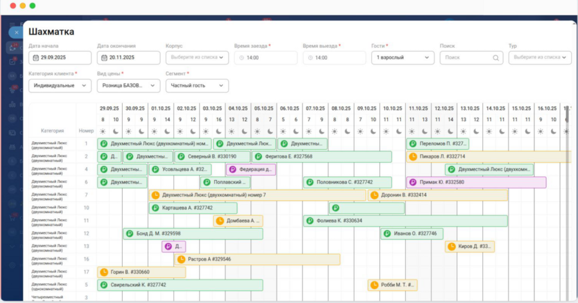Expand Категория клиента dropdown Индивидуальные
Image resolution: width=578 pixels, height=303 pixels.
click(x=60, y=86)
